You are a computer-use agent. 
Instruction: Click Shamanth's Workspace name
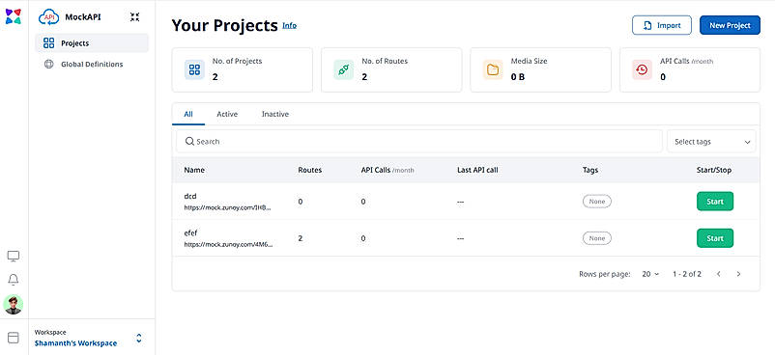point(75,343)
